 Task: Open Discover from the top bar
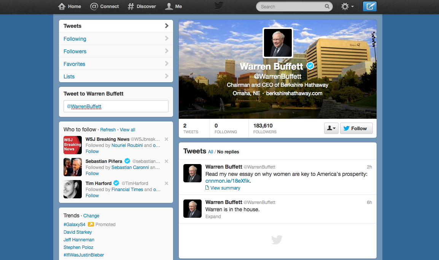click(142, 6)
